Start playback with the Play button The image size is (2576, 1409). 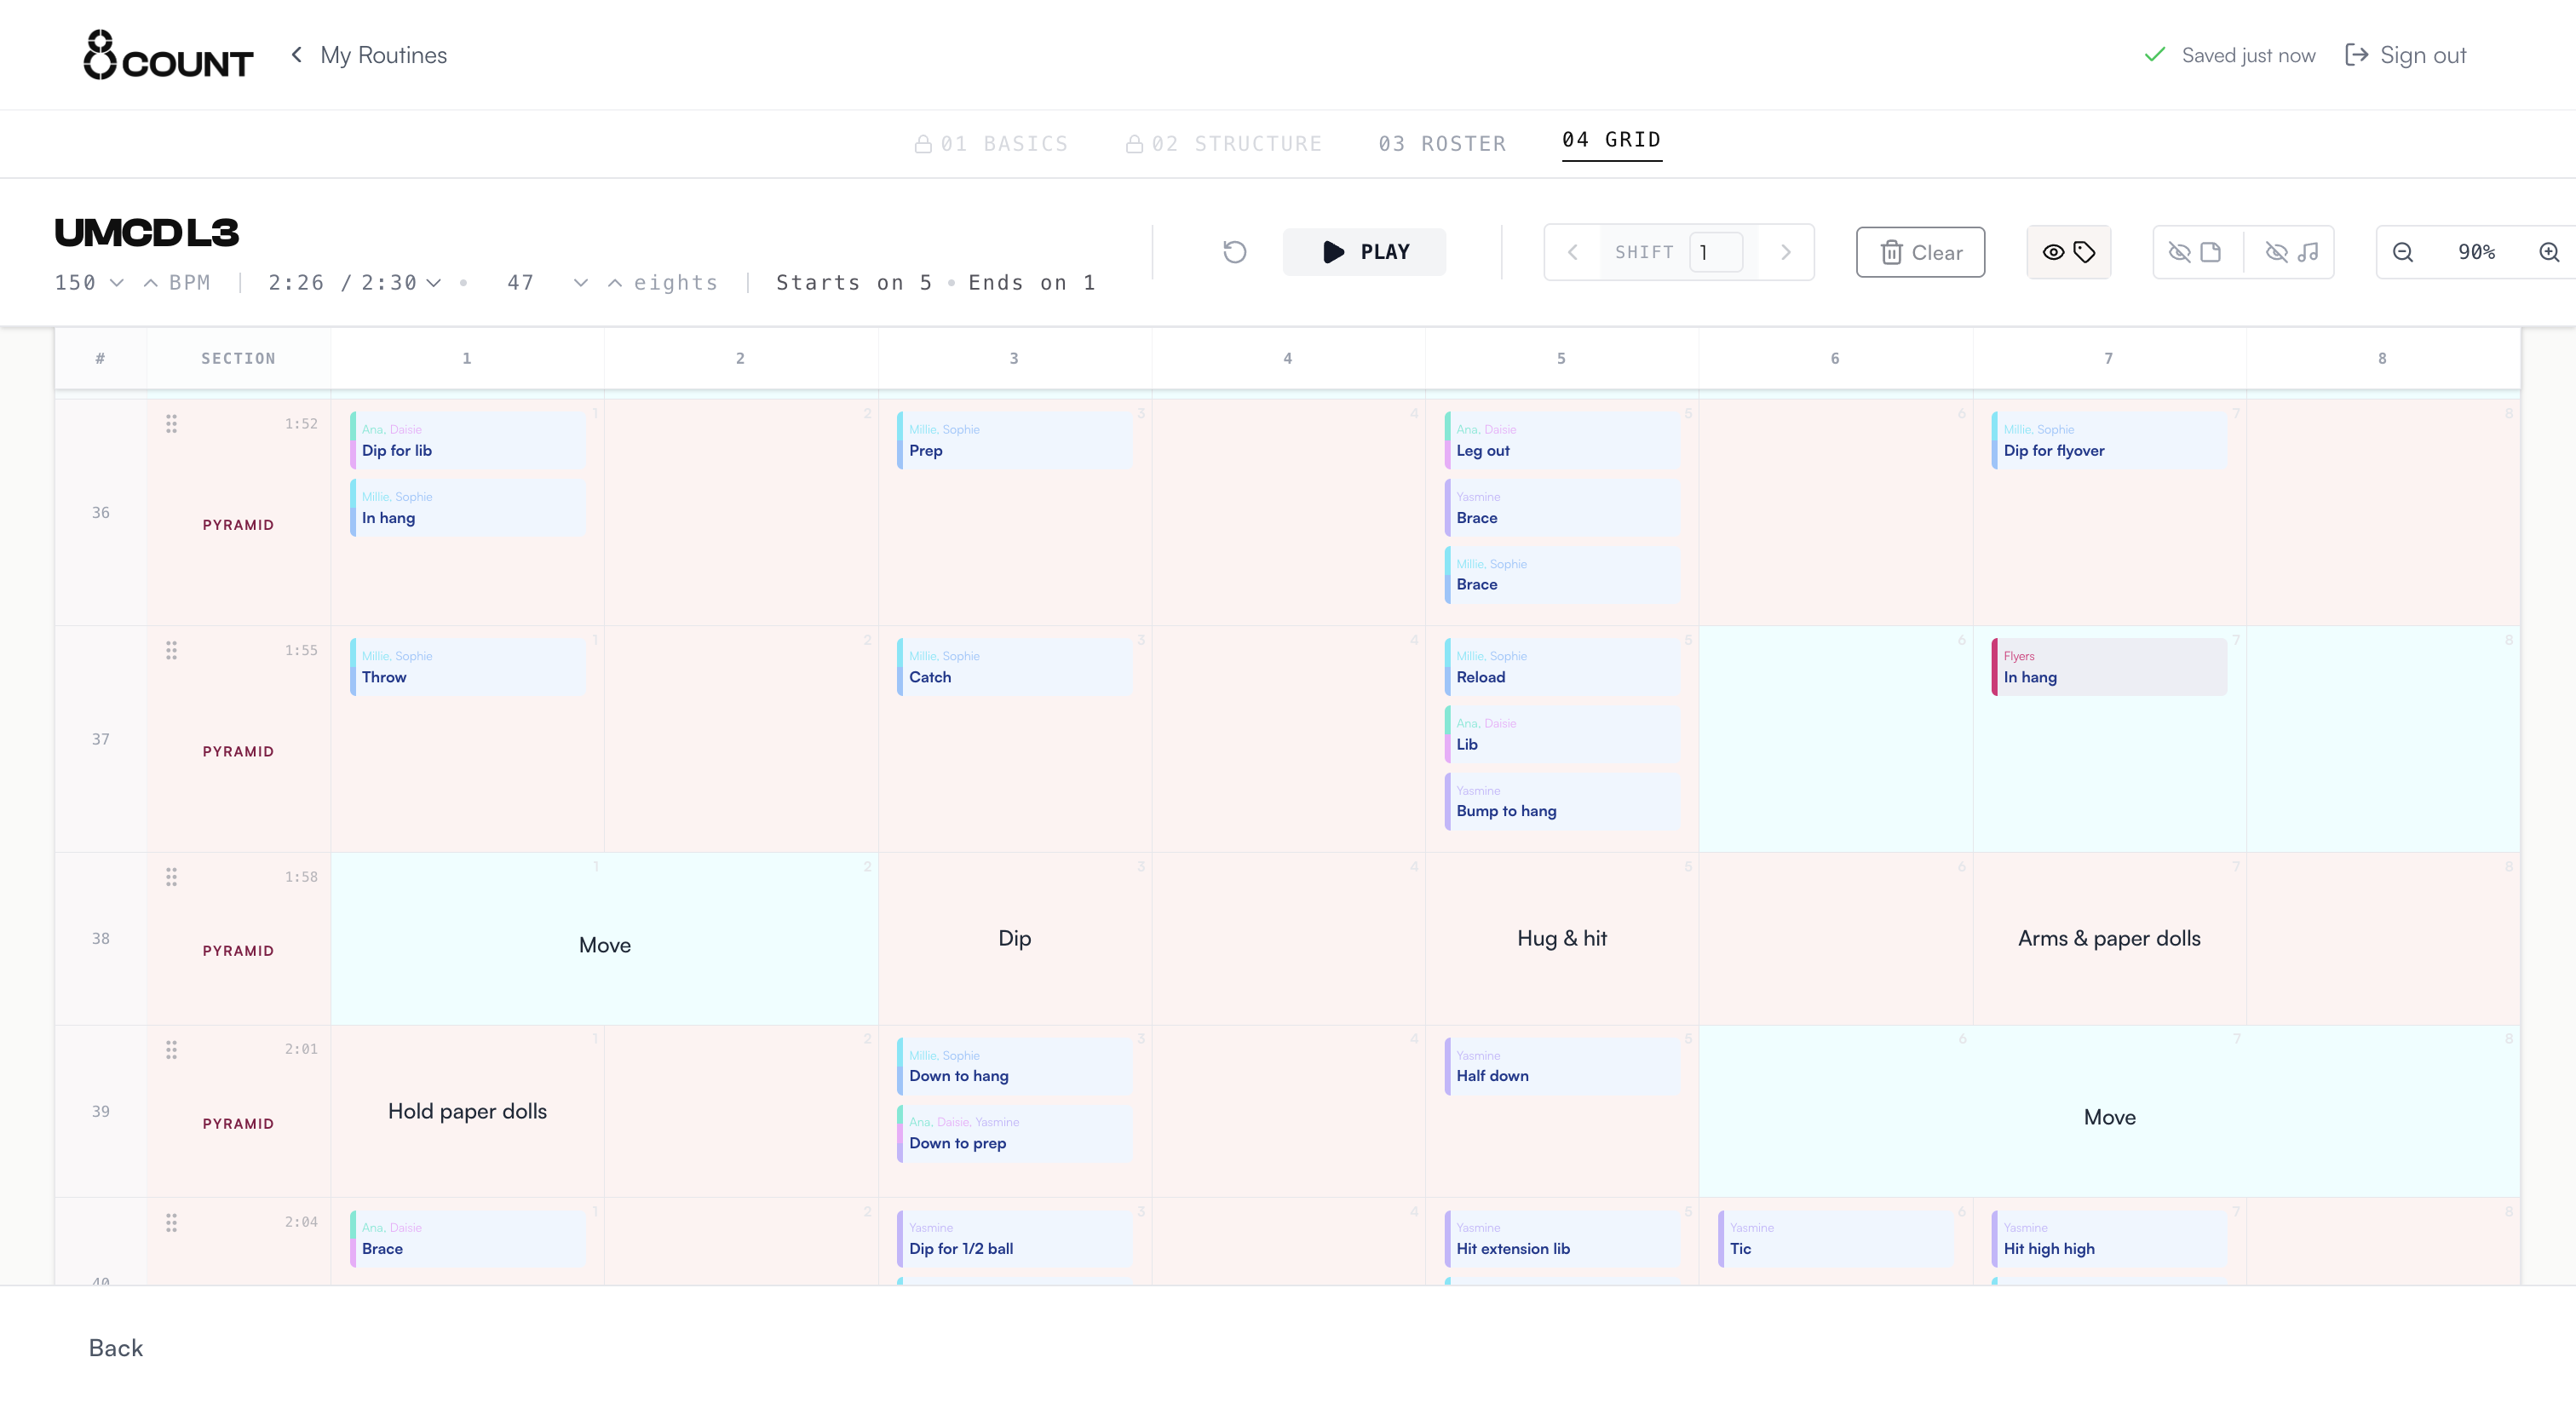1364,252
